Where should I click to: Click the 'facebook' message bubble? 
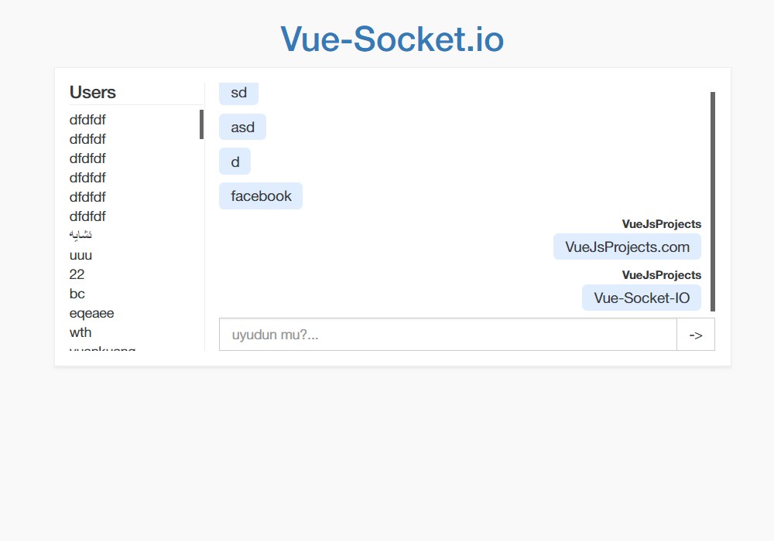[261, 196]
